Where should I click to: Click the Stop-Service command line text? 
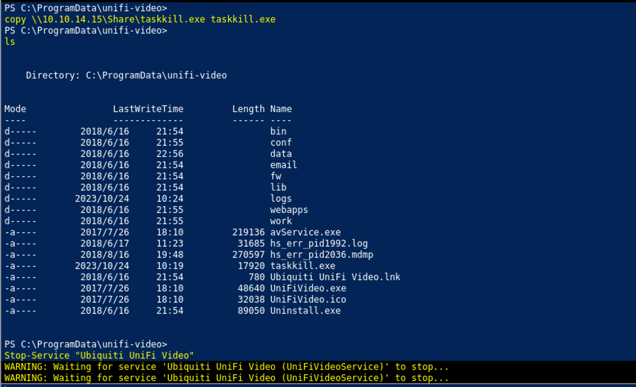pyautogui.click(x=99, y=356)
